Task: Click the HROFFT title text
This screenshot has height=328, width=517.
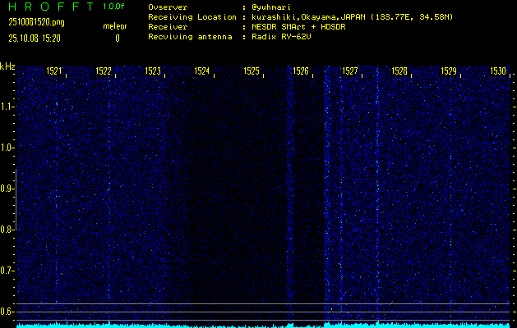Action: click(51, 7)
